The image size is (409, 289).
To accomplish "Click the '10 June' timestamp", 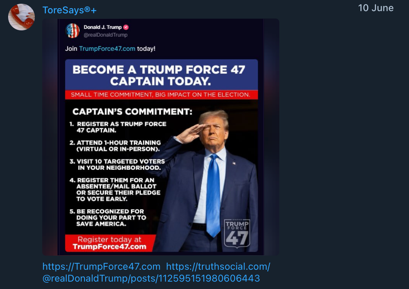I will pyautogui.click(x=376, y=8).
